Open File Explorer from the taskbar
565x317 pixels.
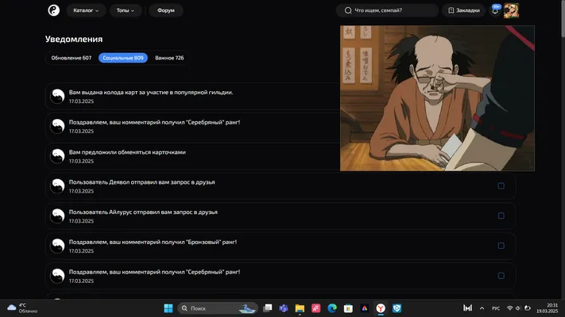[300, 308]
